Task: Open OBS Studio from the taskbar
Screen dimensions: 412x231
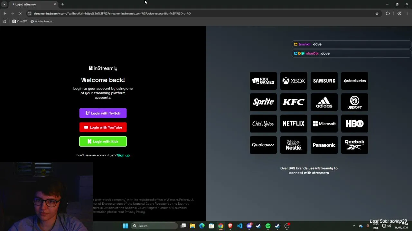Action: pos(287,226)
